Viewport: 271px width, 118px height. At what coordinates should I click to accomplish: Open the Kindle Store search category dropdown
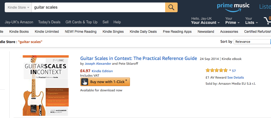[x=18, y=7]
